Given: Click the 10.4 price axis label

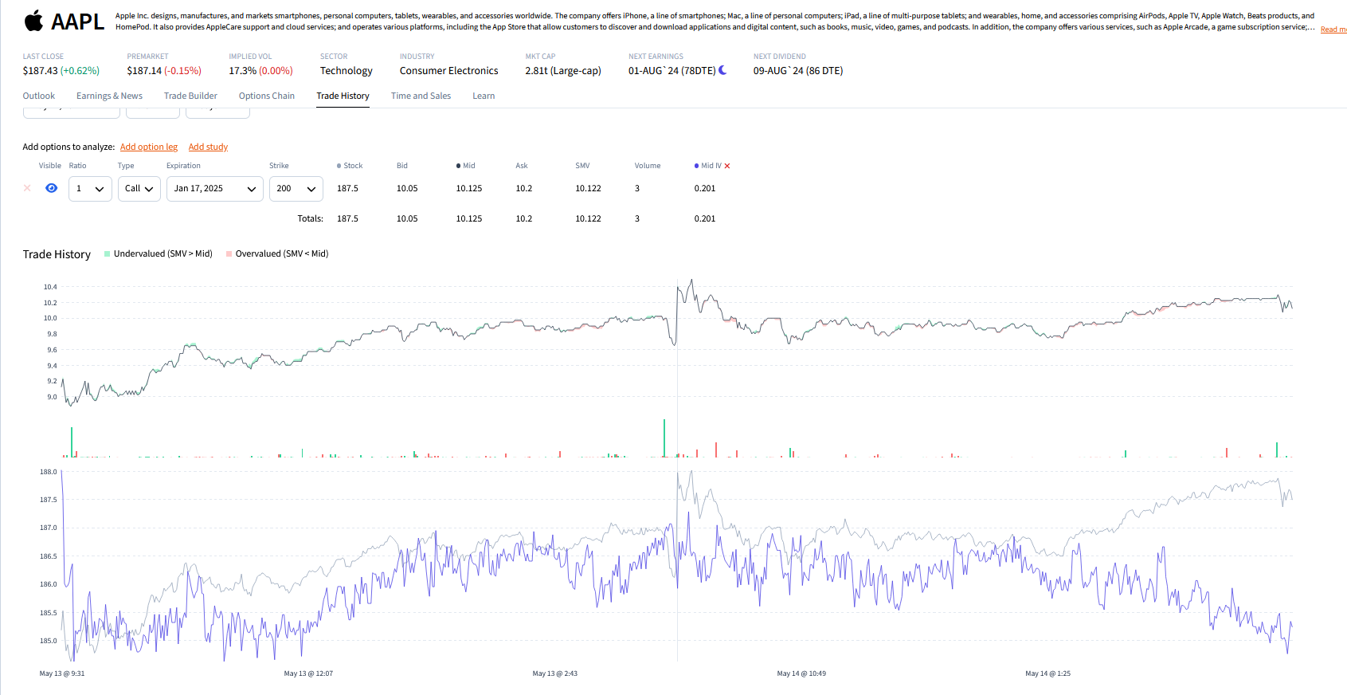Looking at the screenshot, I should pos(50,287).
